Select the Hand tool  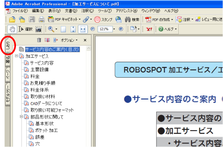(12, 29)
